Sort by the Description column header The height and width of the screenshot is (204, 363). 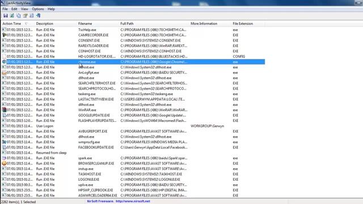[x=56, y=24]
